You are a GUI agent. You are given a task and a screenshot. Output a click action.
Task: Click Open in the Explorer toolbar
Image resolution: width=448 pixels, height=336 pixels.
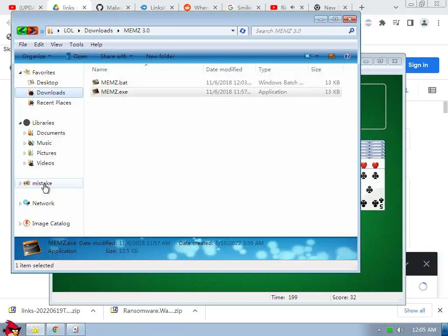(76, 56)
